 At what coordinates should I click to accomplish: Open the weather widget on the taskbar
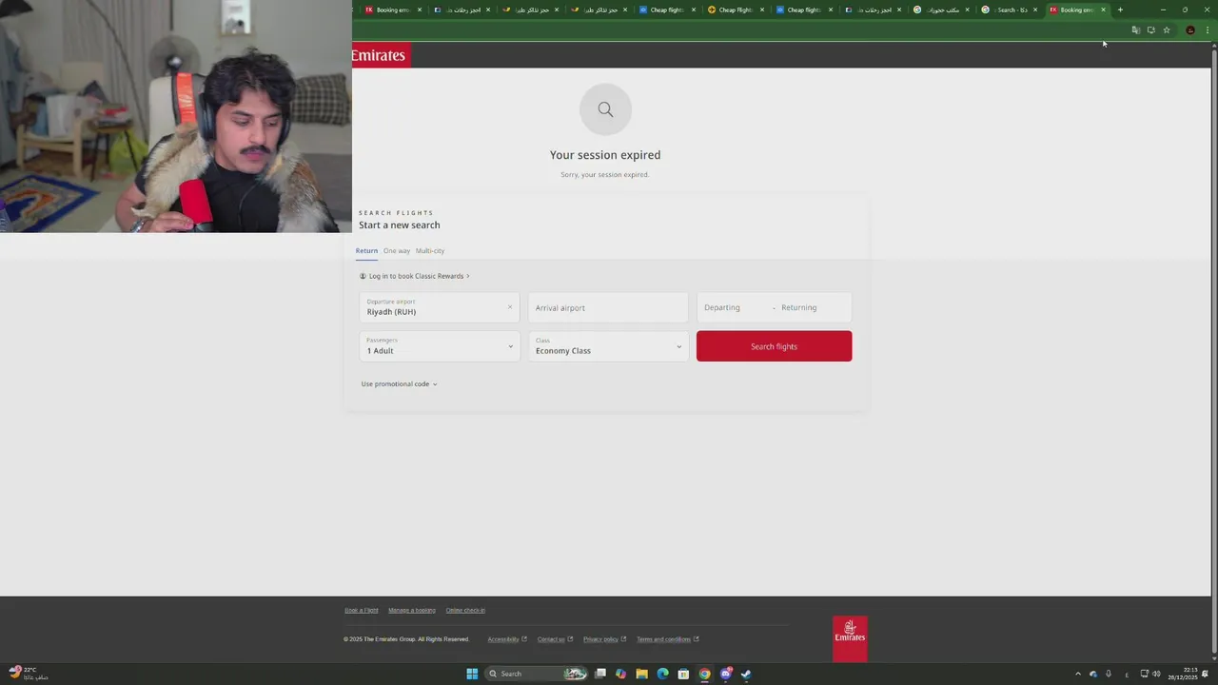(29, 674)
